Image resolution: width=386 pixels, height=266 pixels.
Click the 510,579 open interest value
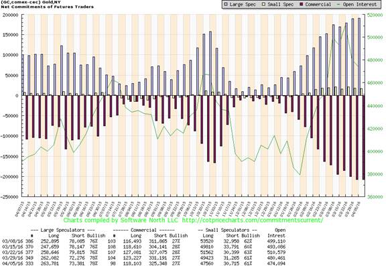pos(276,252)
